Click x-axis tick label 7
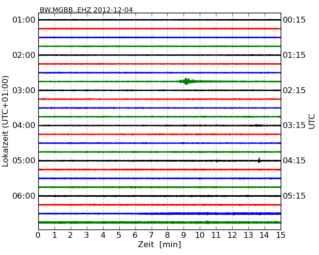Viewport: 319px width, 255px height. coord(151,235)
